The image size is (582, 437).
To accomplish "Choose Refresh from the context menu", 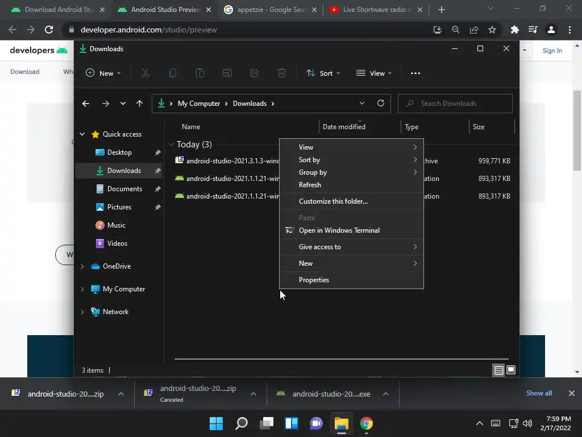I will coord(351,185).
